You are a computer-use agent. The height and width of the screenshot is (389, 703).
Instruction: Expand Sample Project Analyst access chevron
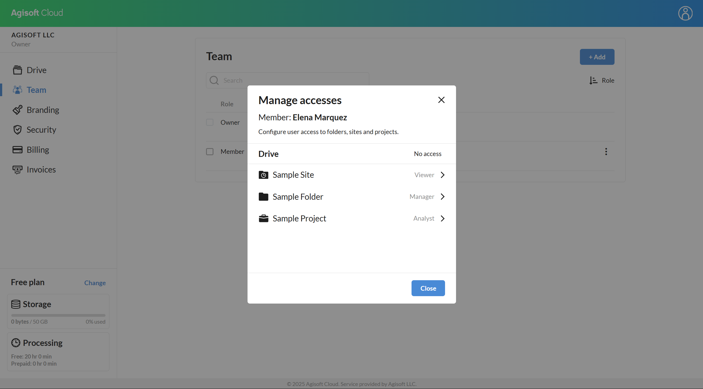point(442,218)
